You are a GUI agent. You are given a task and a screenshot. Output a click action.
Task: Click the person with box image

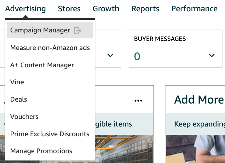[x=195, y=149]
